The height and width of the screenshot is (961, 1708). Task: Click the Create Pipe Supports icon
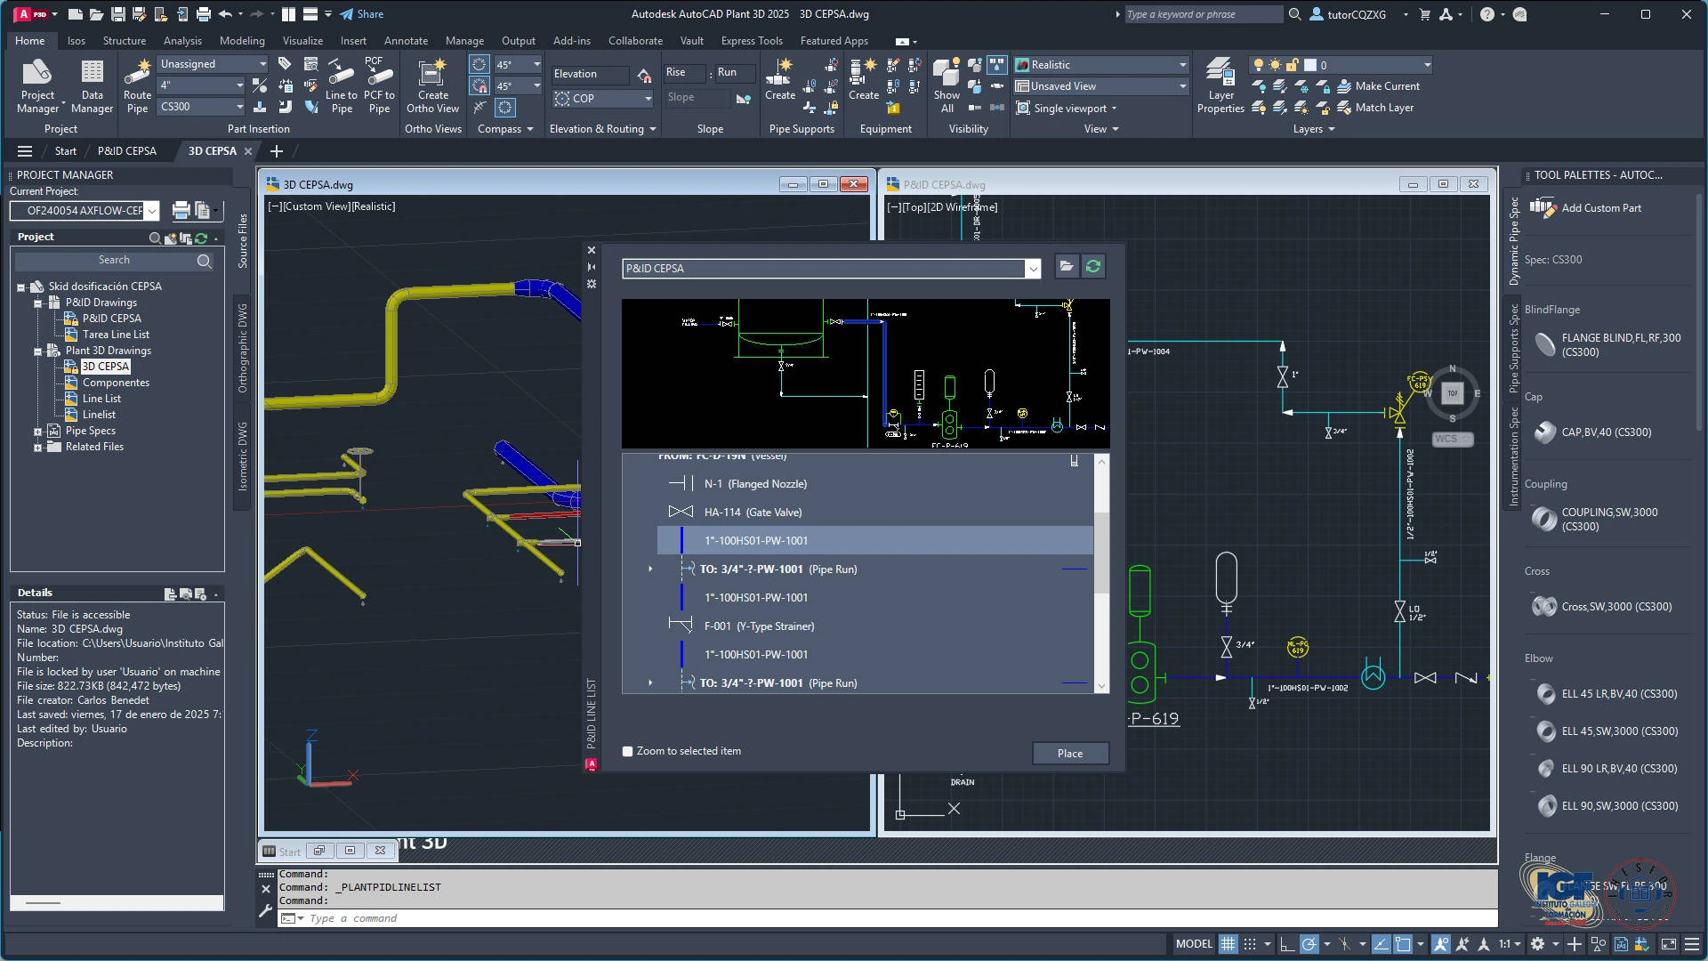click(x=780, y=80)
